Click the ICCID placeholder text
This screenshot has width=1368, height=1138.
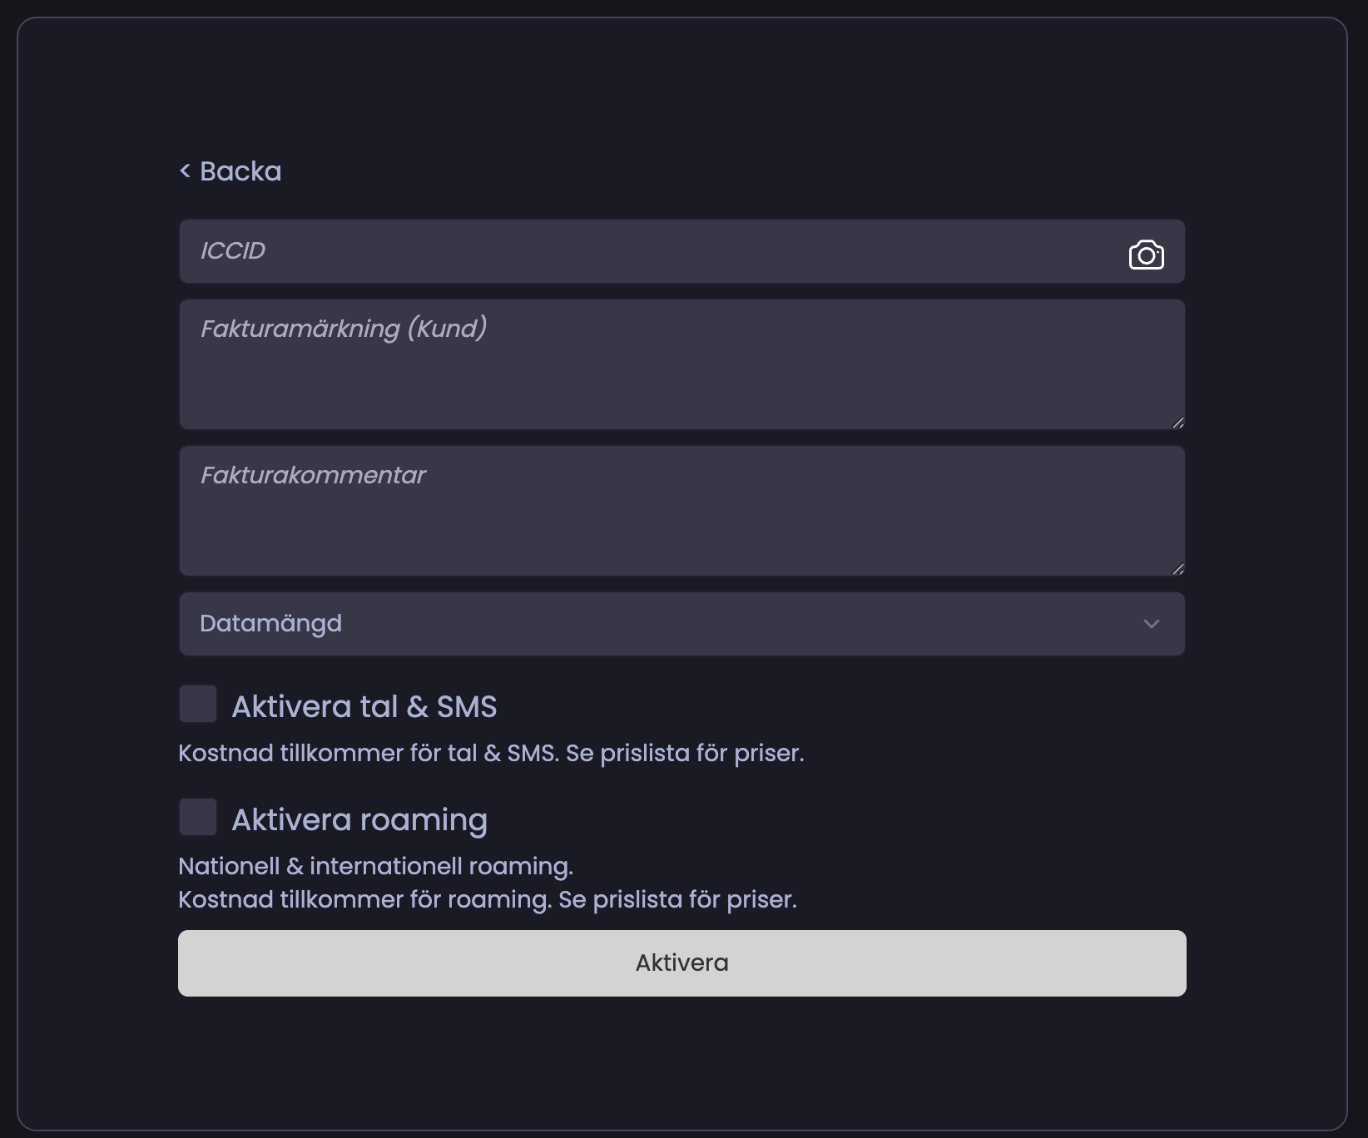pos(233,251)
